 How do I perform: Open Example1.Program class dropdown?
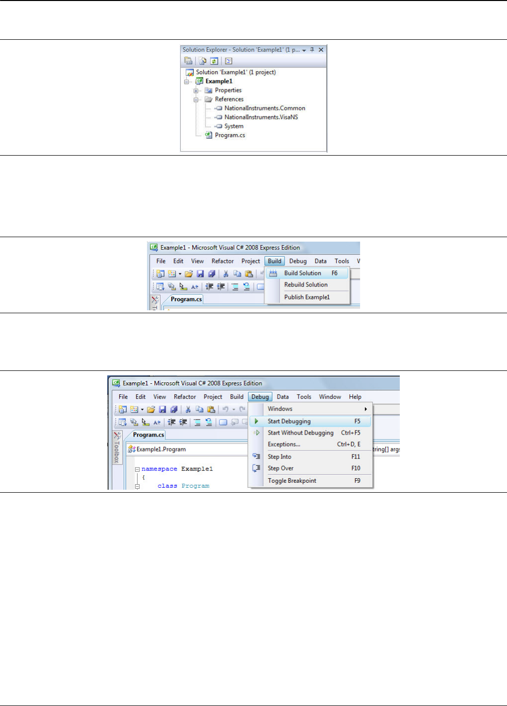tap(188, 449)
